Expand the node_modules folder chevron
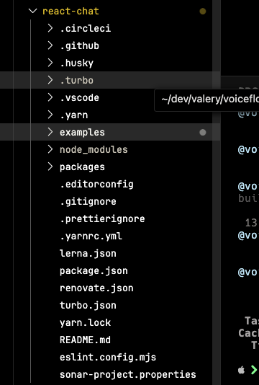The image size is (259, 385). point(50,149)
